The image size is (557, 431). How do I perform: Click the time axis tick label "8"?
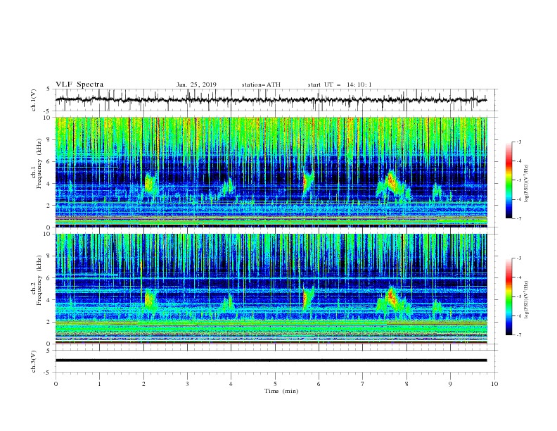click(x=406, y=384)
